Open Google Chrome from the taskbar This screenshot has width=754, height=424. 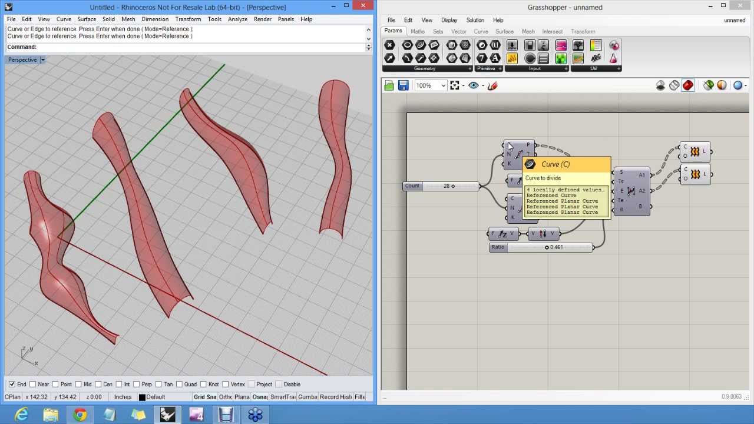click(80, 415)
